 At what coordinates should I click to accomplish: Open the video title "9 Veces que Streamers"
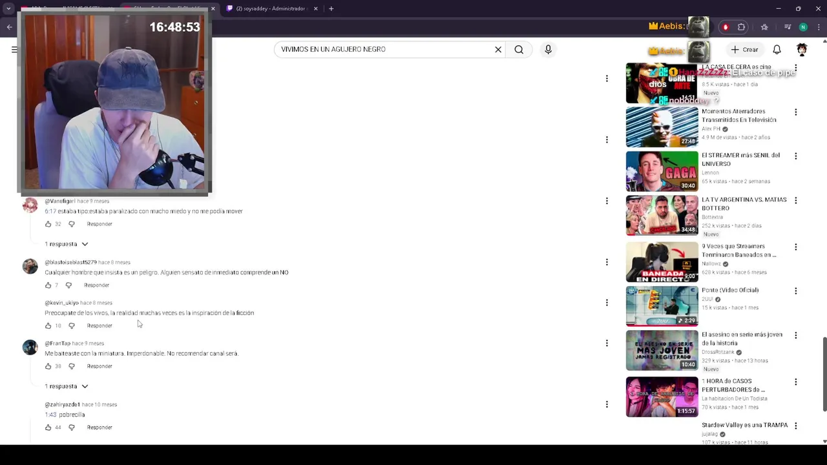(x=739, y=251)
